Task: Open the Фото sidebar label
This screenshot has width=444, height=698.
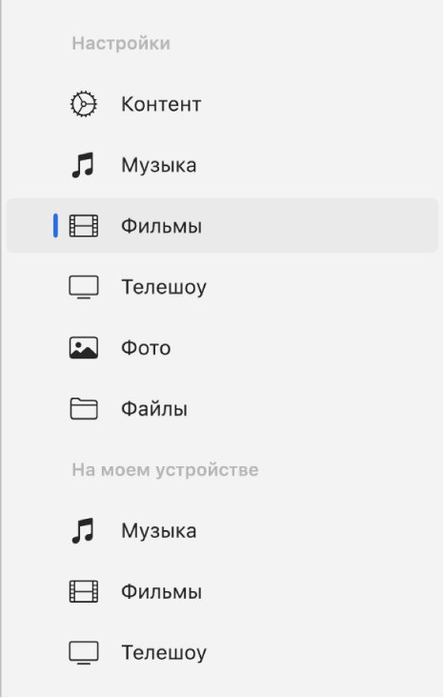Action: point(146,348)
